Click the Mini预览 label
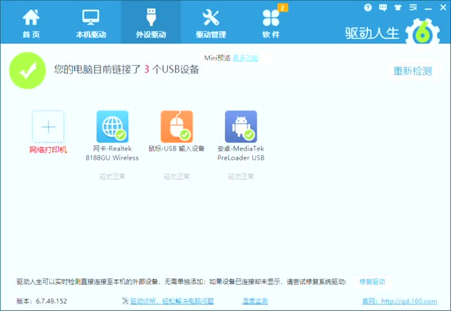Viewport: 451px width, 311px height. coord(217,58)
